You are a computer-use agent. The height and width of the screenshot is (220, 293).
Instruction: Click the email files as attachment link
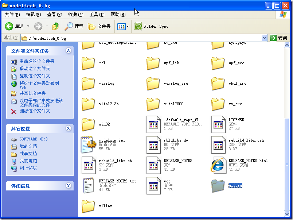41,103
